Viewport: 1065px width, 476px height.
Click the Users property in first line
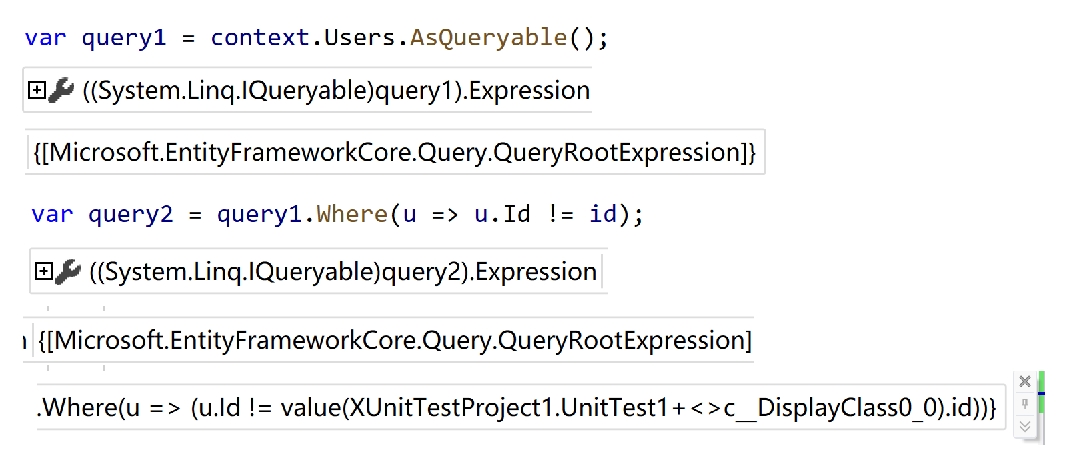(x=359, y=38)
